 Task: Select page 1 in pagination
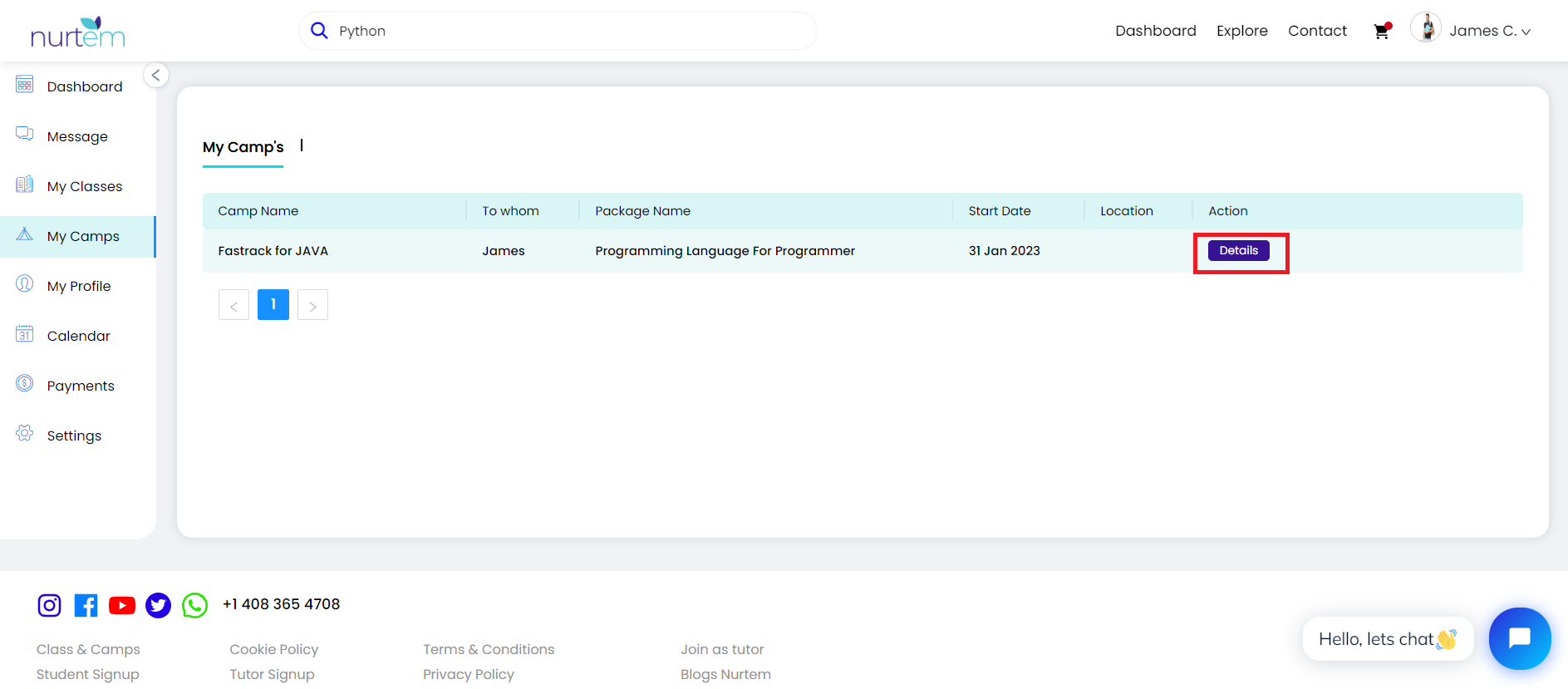click(x=273, y=305)
